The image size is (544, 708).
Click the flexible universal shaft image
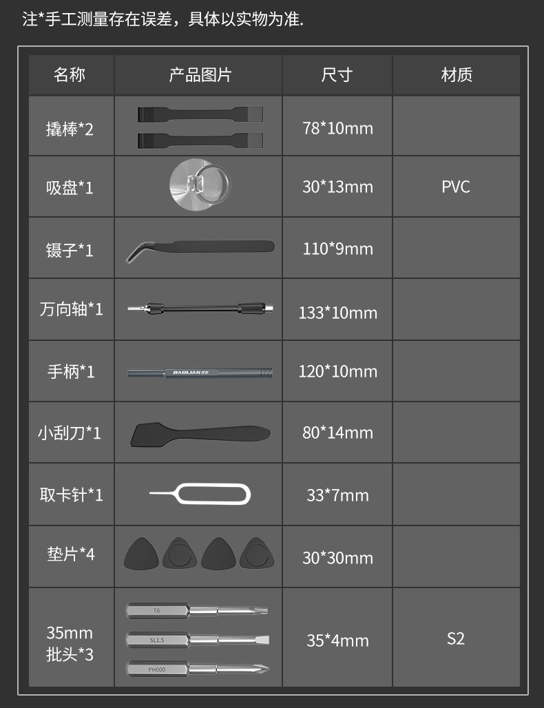[x=199, y=309]
